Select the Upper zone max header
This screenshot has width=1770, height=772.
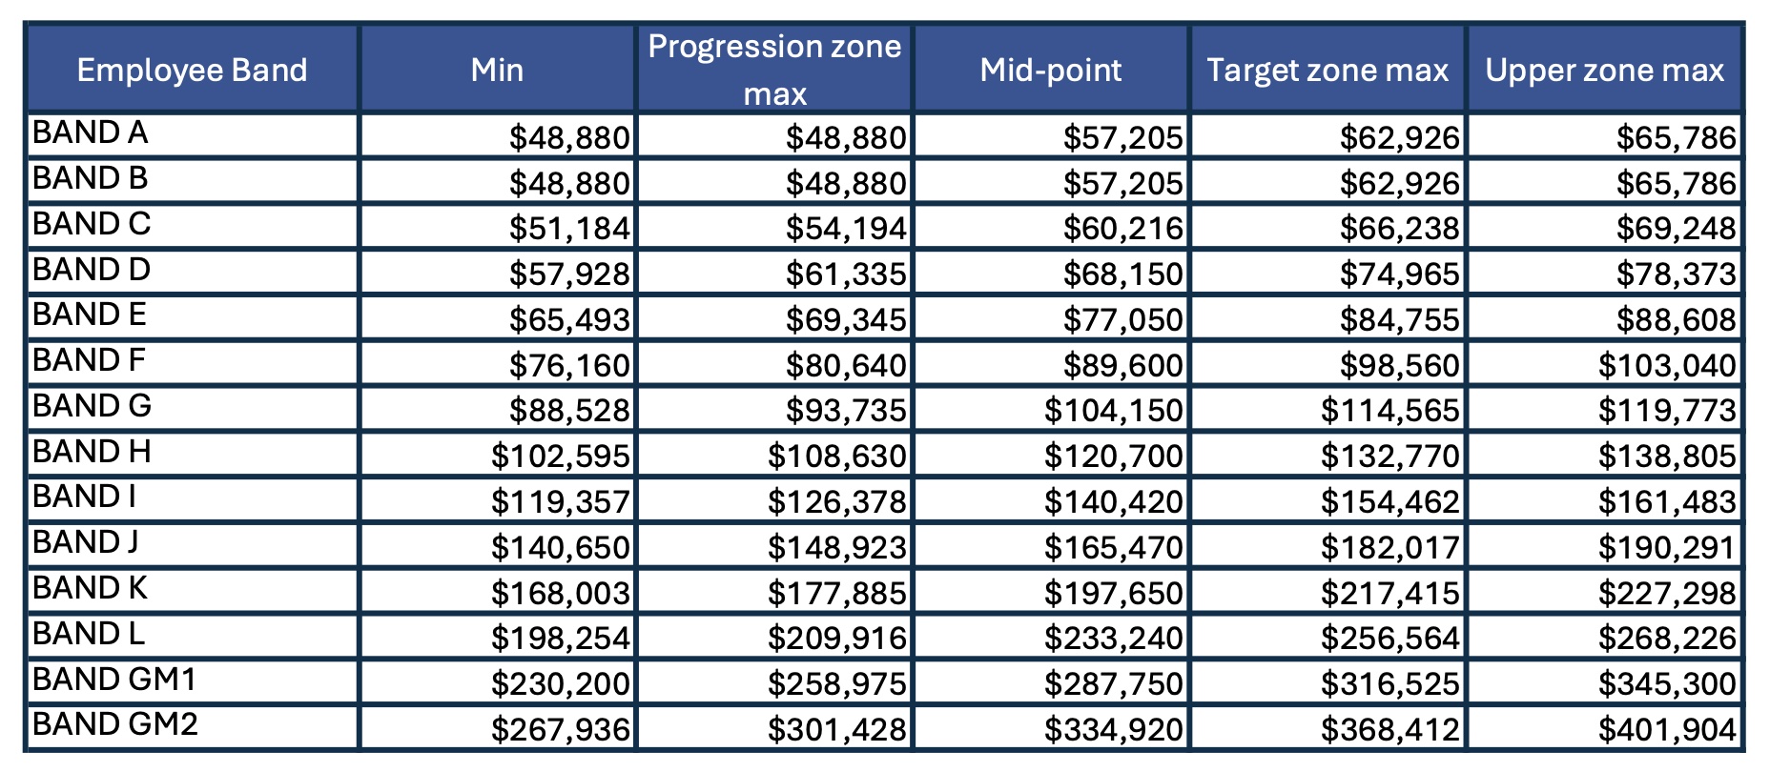[x=1605, y=70]
